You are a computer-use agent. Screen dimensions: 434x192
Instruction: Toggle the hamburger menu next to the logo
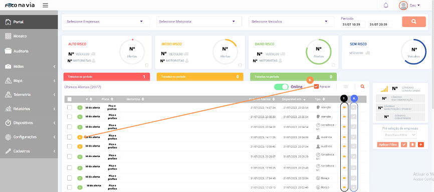pyautogui.click(x=46, y=5)
